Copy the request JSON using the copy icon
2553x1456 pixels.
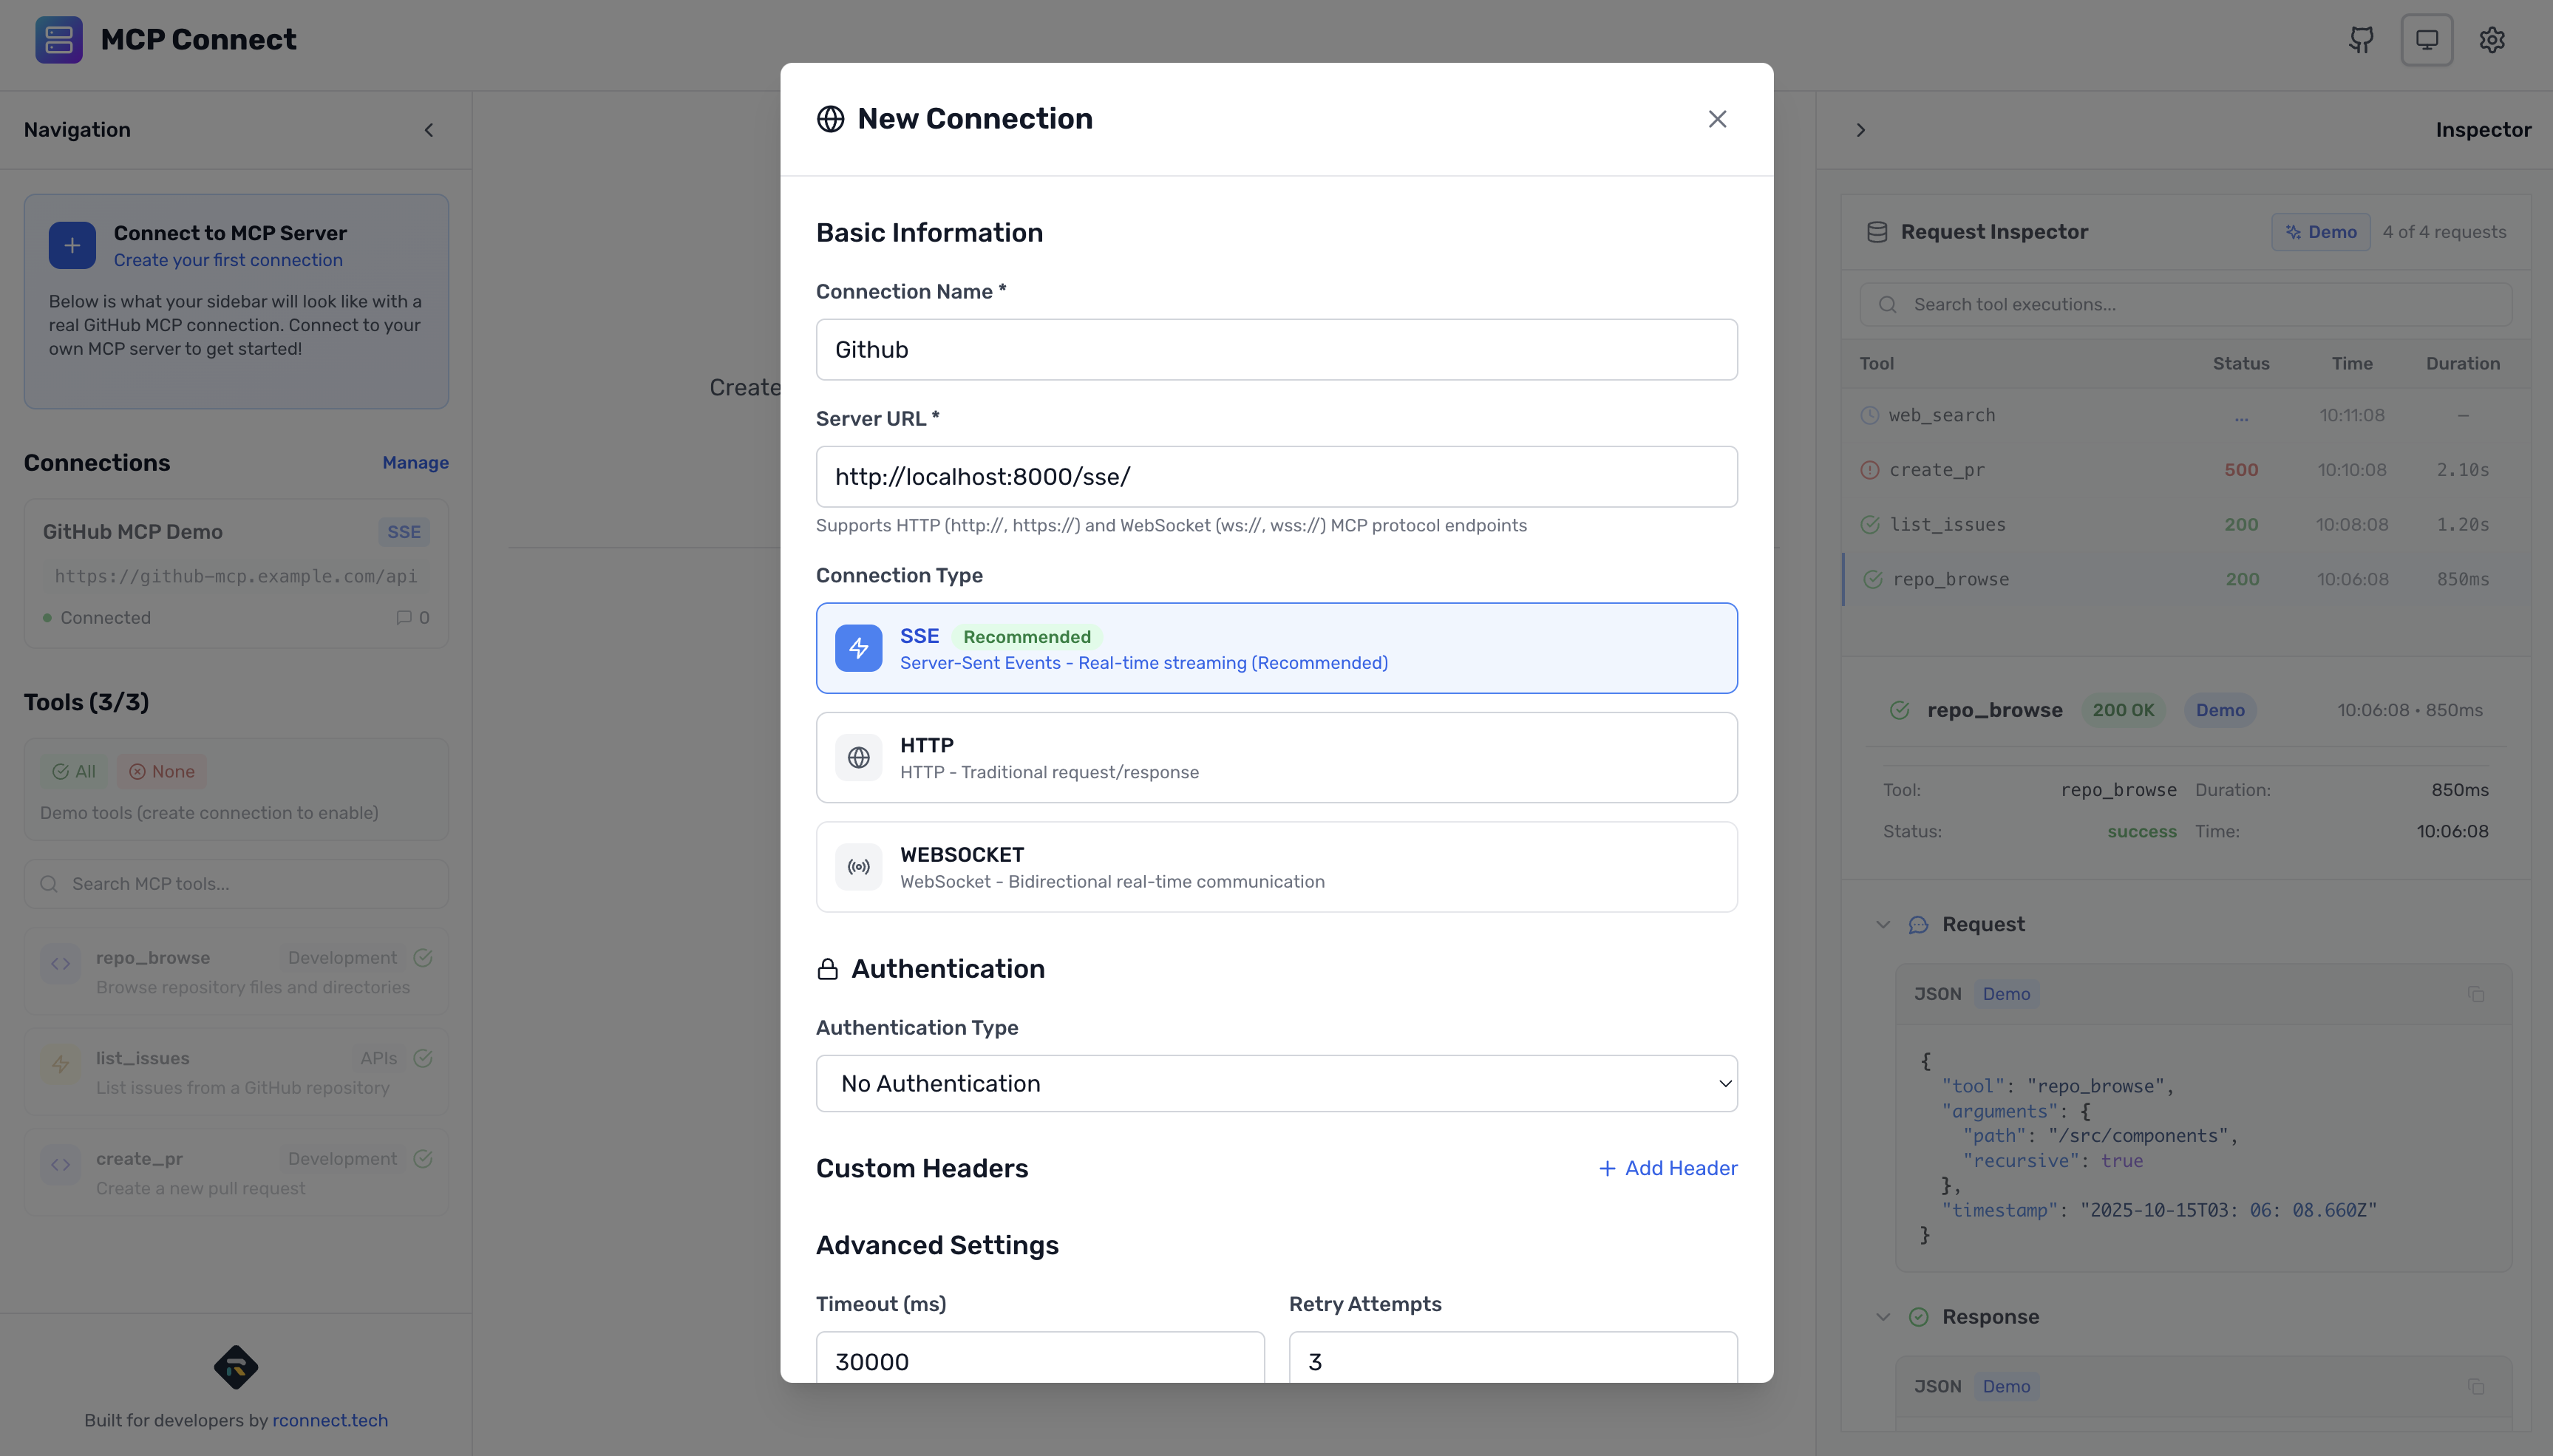pos(2477,994)
